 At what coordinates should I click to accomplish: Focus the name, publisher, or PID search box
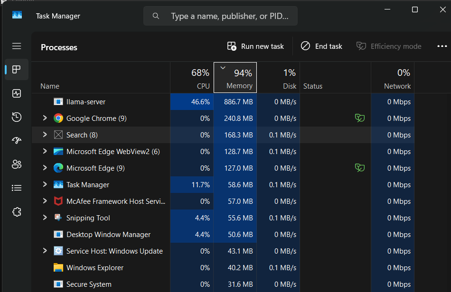coord(221,16)
